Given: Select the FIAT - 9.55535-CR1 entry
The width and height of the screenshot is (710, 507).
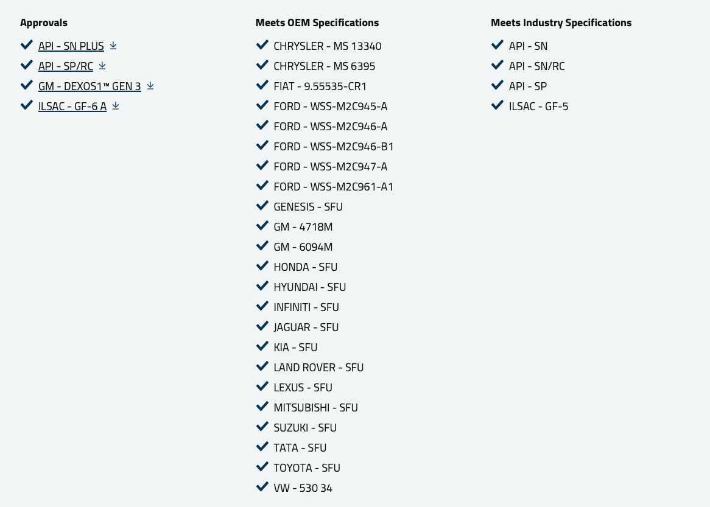Looking at the screenshot, I should tap(320, 86).
